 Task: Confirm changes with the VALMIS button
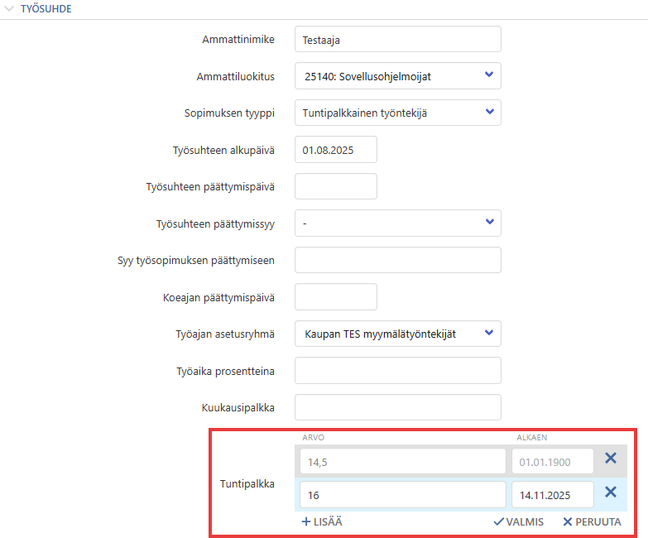click(519, 522)
